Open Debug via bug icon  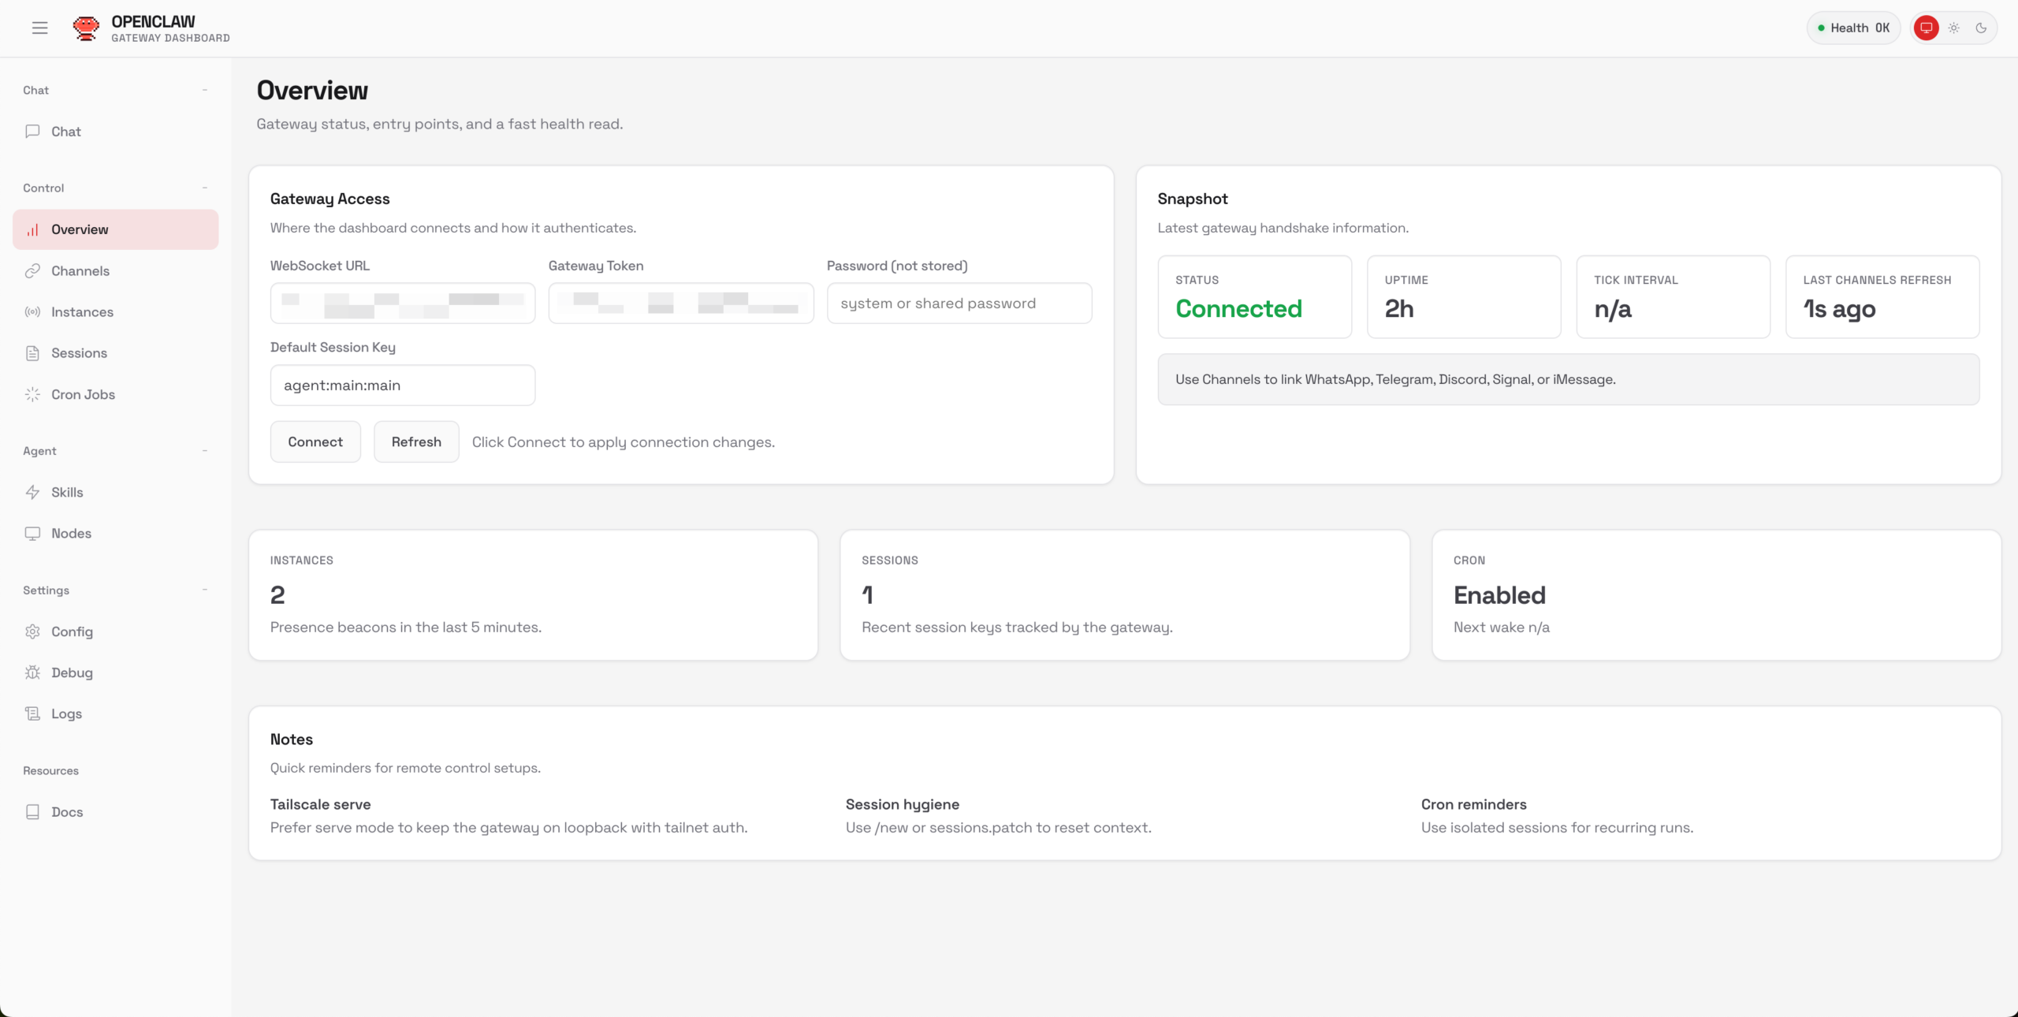coord(32,672)
